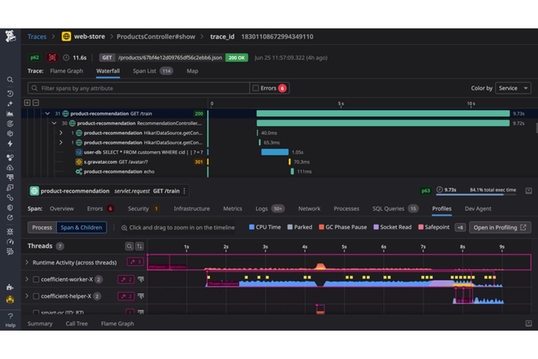
Task: Expand Runtime Activity (across threads) row
Action: [x=27, y=262]
